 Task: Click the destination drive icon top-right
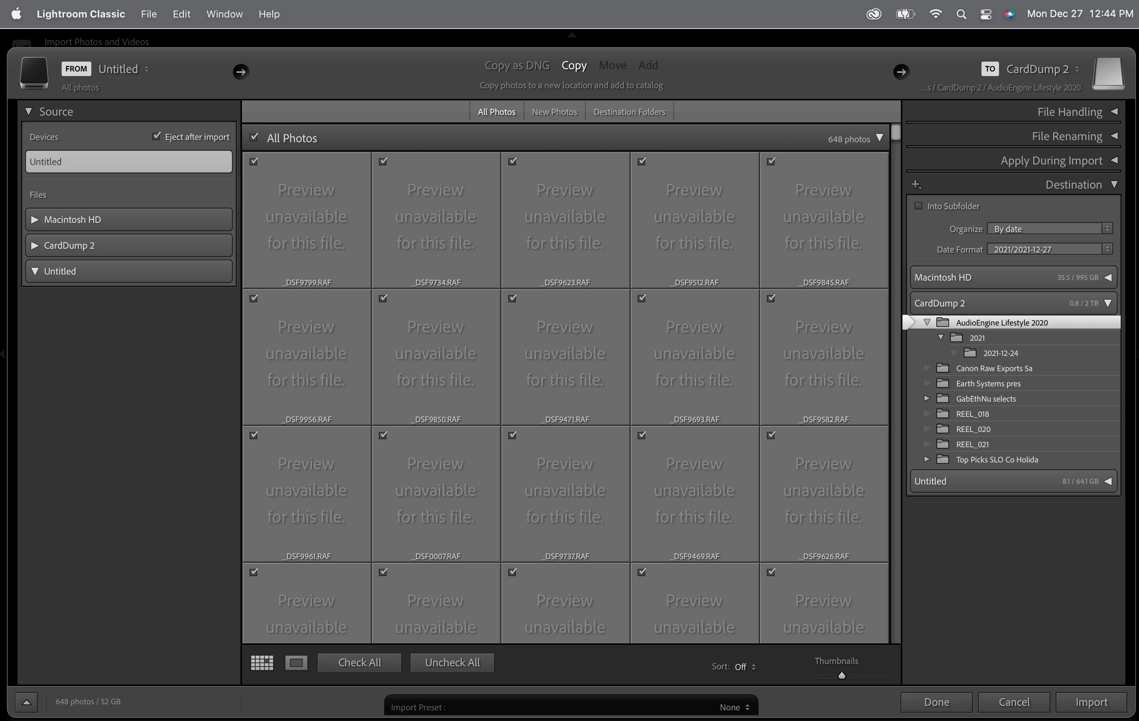(x=1108, y=73)
